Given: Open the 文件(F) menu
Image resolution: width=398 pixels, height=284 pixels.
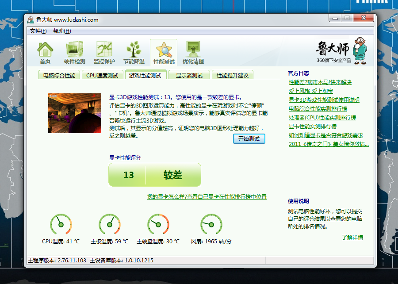Looking at the screenshot, I should click(x=38, y=31).
